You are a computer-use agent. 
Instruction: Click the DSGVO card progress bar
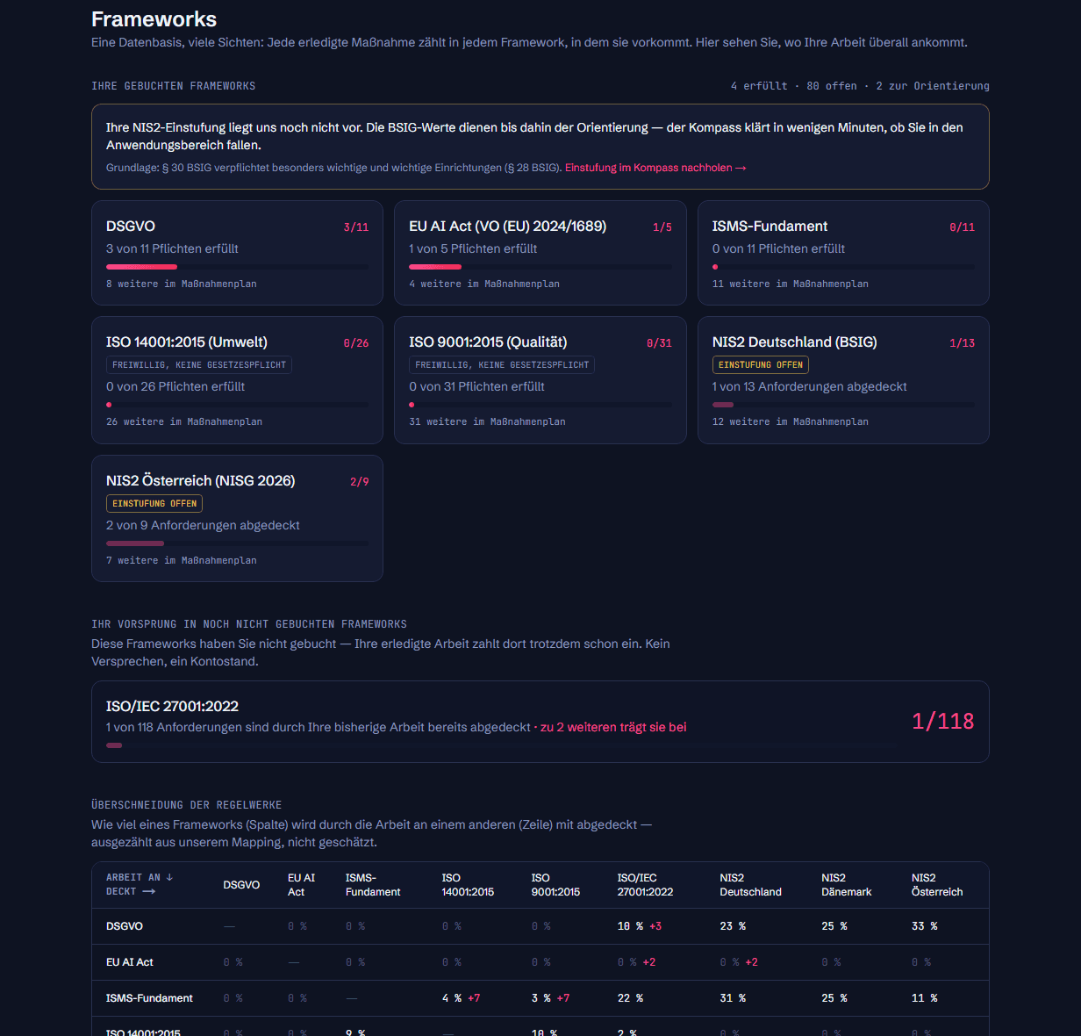[x=237, y=267]
